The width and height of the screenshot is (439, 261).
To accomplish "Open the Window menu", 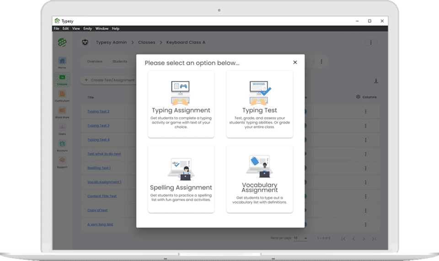I will point(102,28).
